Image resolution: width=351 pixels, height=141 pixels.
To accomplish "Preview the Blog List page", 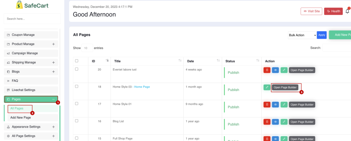I will pyautogui.click(x=275, y=122).
